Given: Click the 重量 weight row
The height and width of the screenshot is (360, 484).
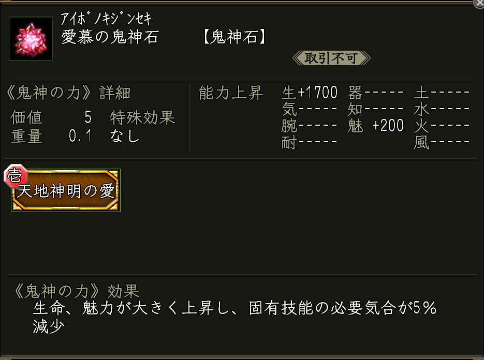Looking at the screenshot, I should click(51, 136).
